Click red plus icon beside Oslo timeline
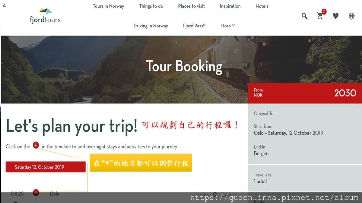This screenshot has height=203, width=362. (36, 192)
